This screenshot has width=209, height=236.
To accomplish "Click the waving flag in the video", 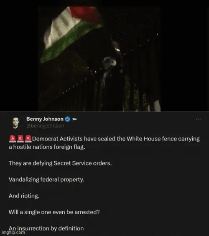I will [x=71, y=34].
